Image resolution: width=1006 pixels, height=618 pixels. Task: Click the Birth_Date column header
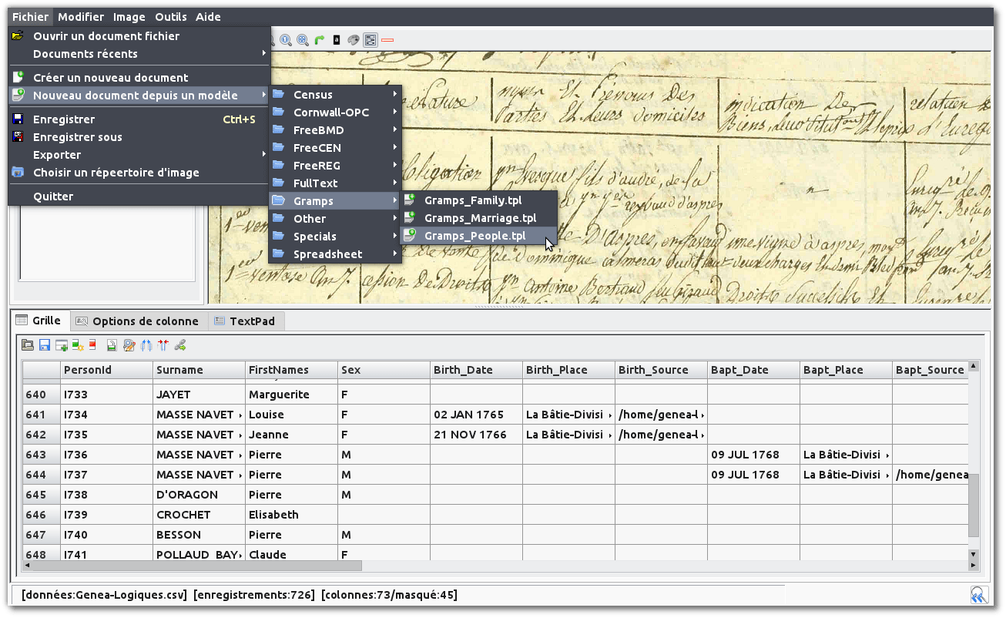coord(476,370)
